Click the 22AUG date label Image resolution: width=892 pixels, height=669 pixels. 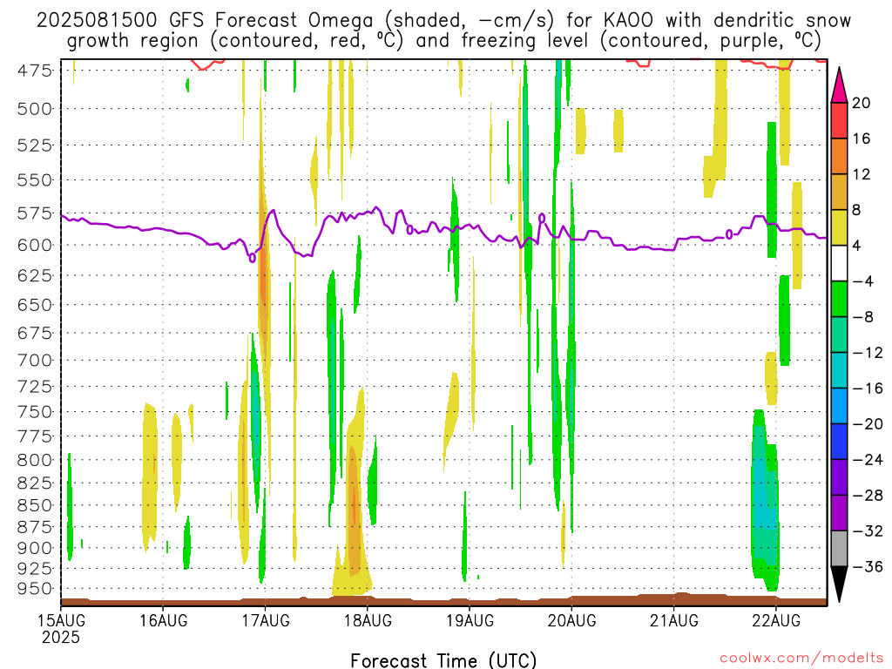tap(776, 620)
